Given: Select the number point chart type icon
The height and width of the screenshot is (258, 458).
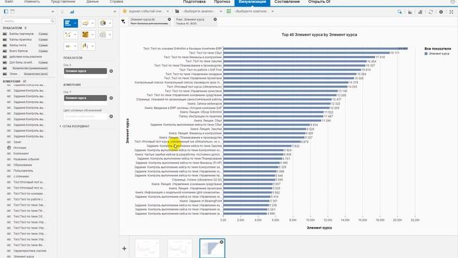Looking at the screenshot, I should (x=68, y=46).
